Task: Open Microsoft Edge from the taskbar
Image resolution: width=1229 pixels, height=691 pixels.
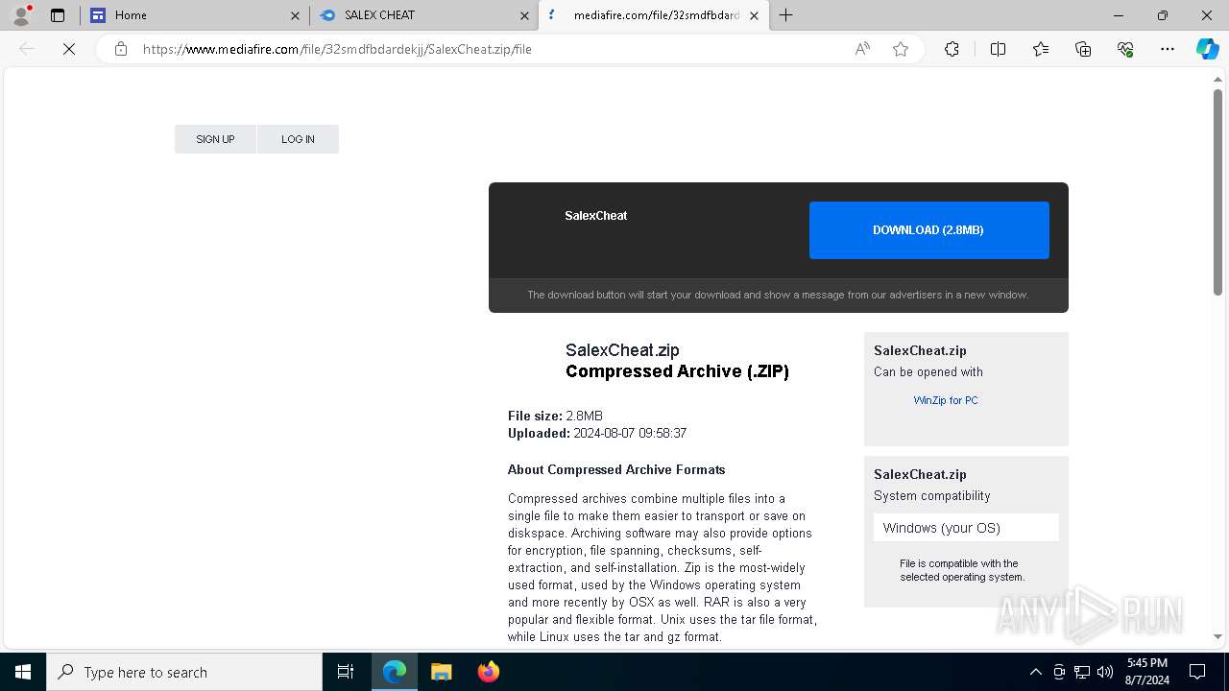Action: click(395, 672)
